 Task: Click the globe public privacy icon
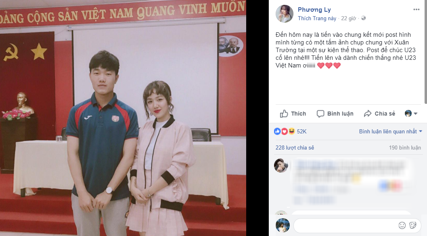[363, 18]
